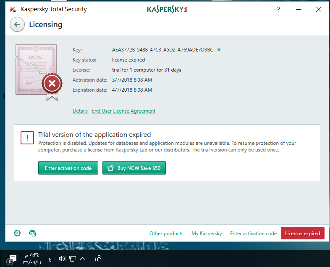This screenshot has width=330, height=267.
Task: Open the People icon in the taskbar
Action: [98, 259]
